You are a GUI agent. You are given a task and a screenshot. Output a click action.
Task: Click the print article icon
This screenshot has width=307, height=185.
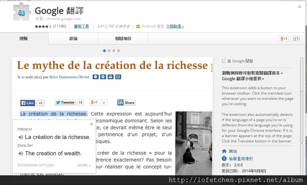110,77
